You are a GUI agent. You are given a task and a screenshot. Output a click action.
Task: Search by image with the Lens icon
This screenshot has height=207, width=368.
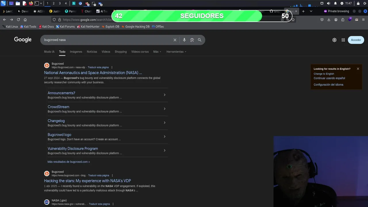[192, 40]
